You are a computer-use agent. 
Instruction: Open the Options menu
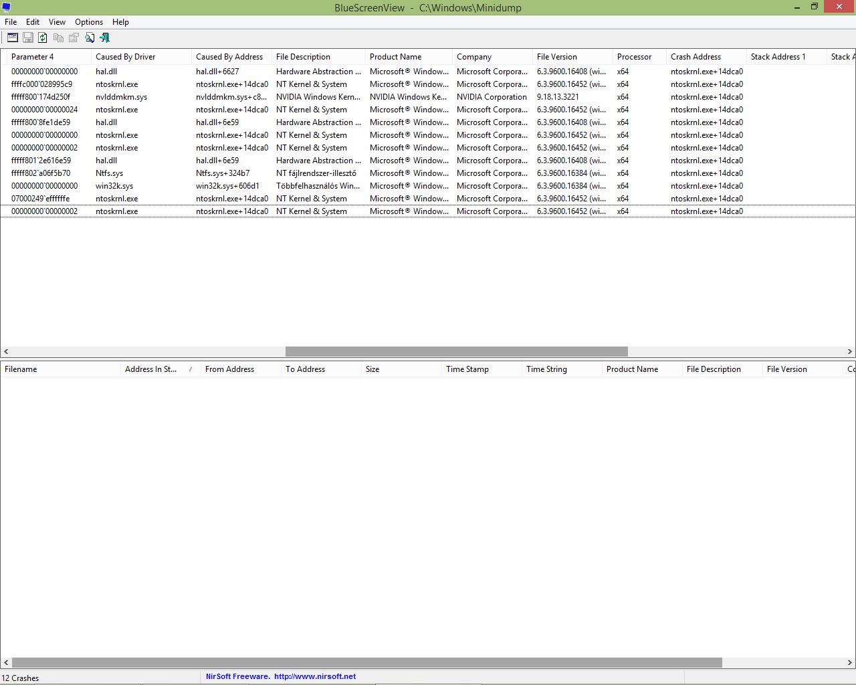click(x=89, y=22)
